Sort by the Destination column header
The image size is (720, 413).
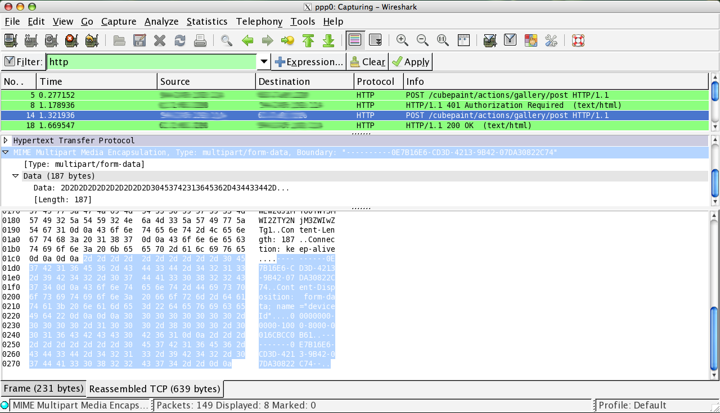(305, 81)
